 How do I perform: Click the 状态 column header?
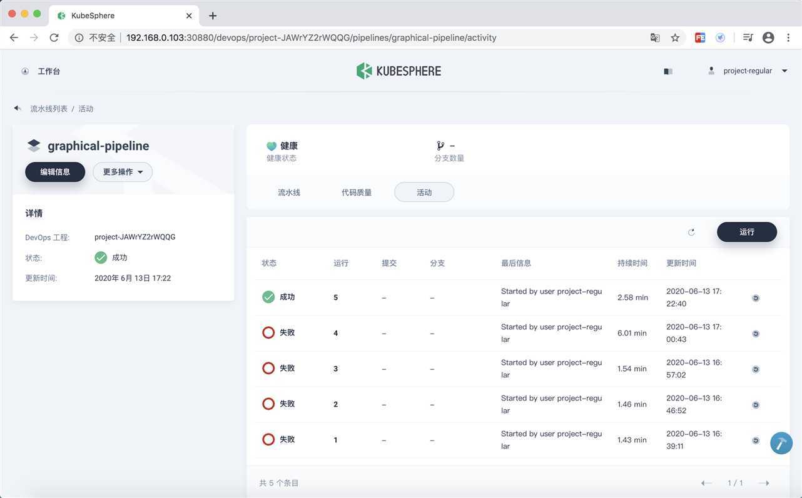269,263
